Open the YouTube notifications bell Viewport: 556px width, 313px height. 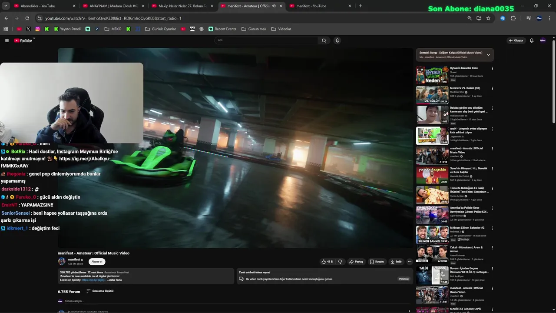click(x=531, y=40)
